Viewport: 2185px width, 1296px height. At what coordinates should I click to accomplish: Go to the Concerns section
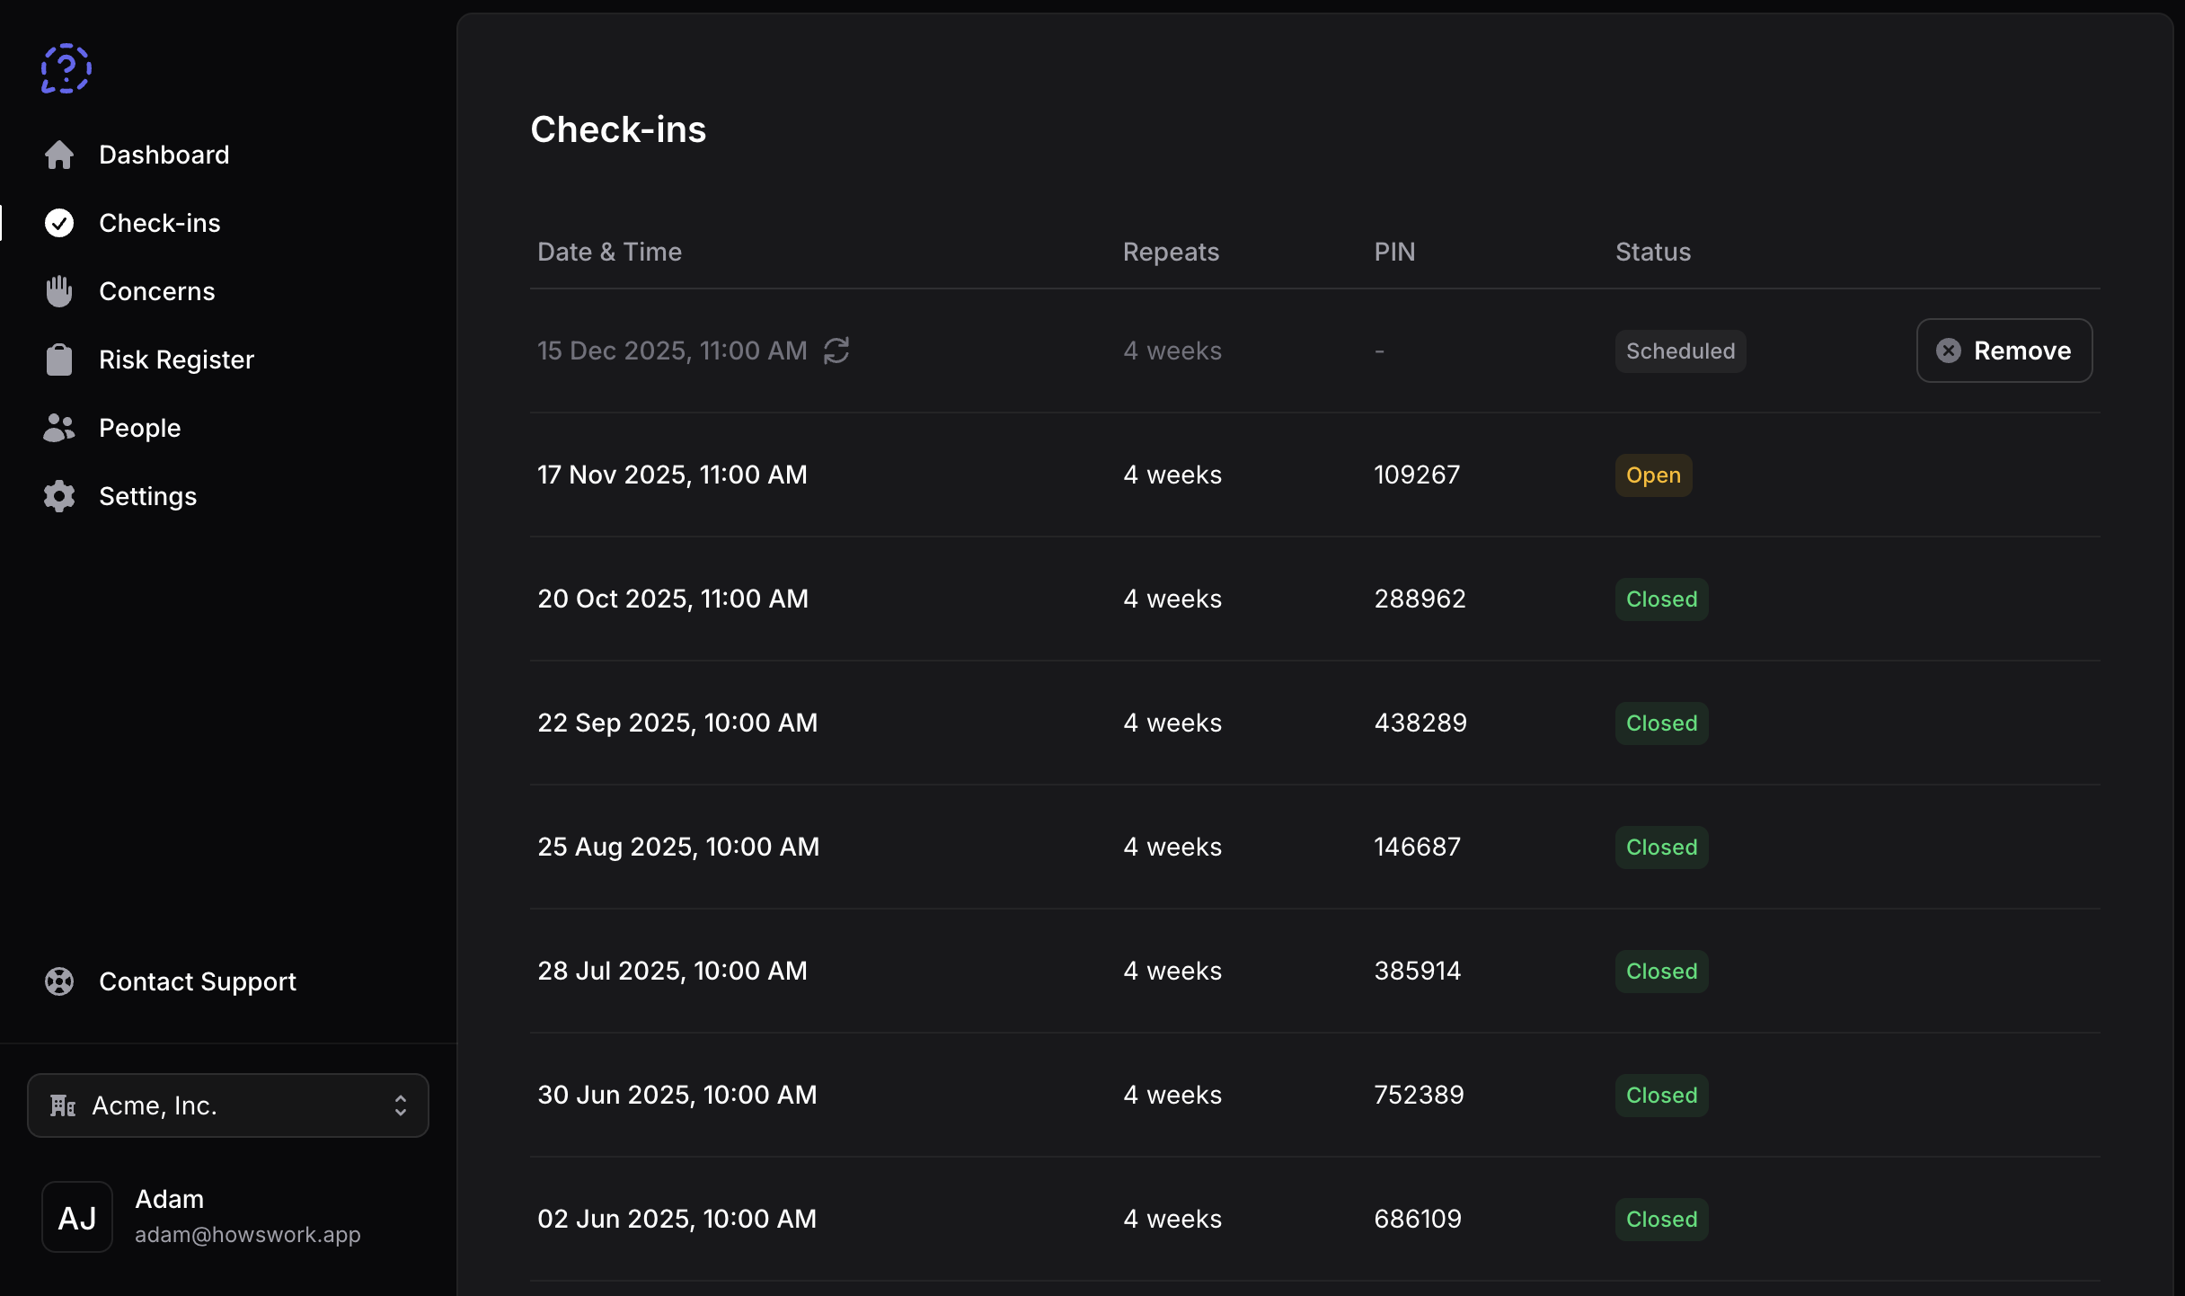point(156,291)
